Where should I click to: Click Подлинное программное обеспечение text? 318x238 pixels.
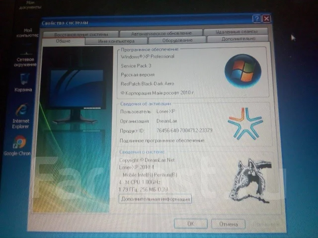[162, 140]
